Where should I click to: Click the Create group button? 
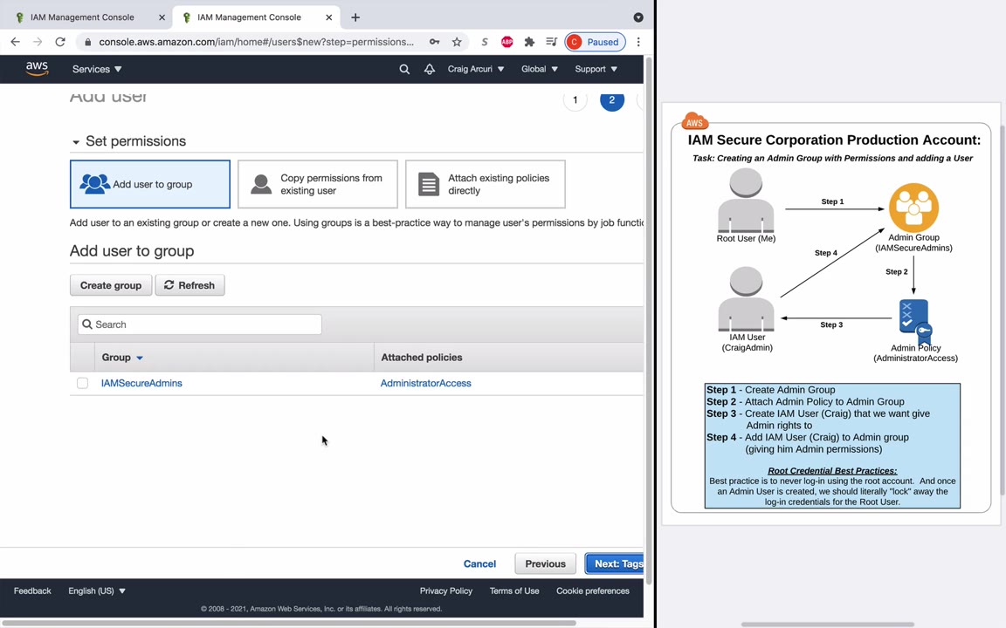[x=111, y=285]
